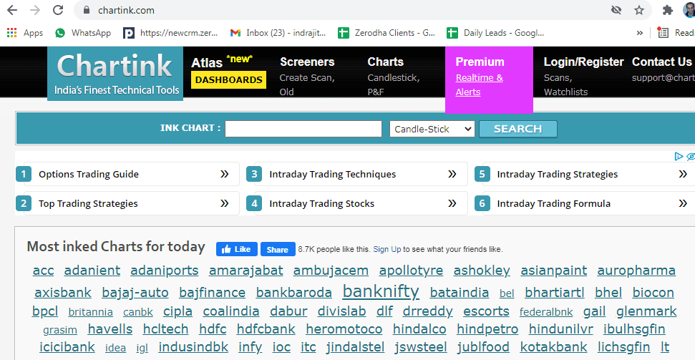This screenshot has width=695, height=360.
Task: Open the banknifty chart link
Action: coord(381,291)
